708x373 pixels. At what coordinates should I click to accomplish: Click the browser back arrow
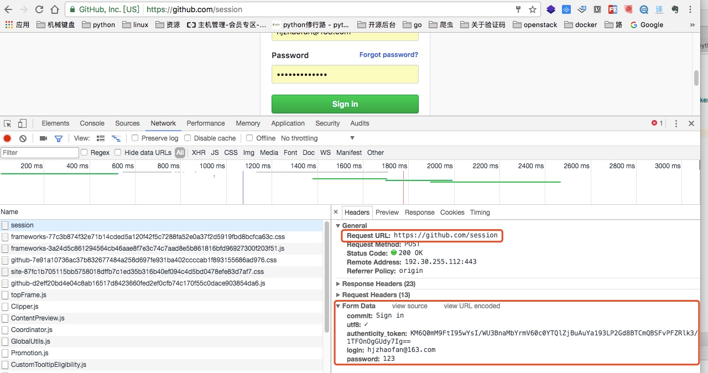[9, 9]
